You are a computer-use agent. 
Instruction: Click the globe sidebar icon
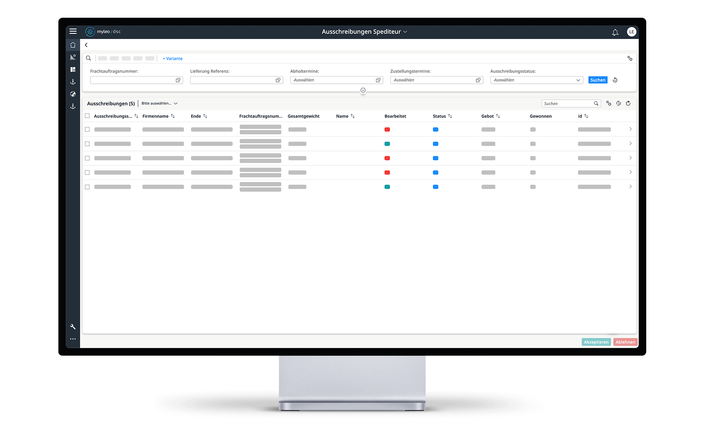73,94
